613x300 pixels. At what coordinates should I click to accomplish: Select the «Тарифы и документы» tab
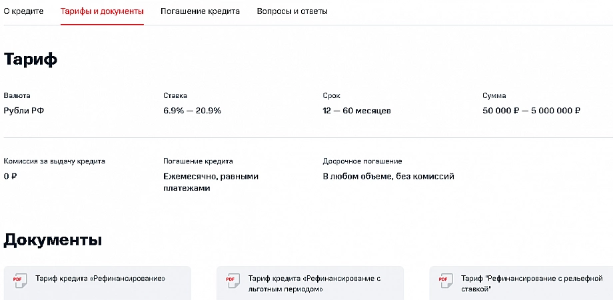(102, 11)
